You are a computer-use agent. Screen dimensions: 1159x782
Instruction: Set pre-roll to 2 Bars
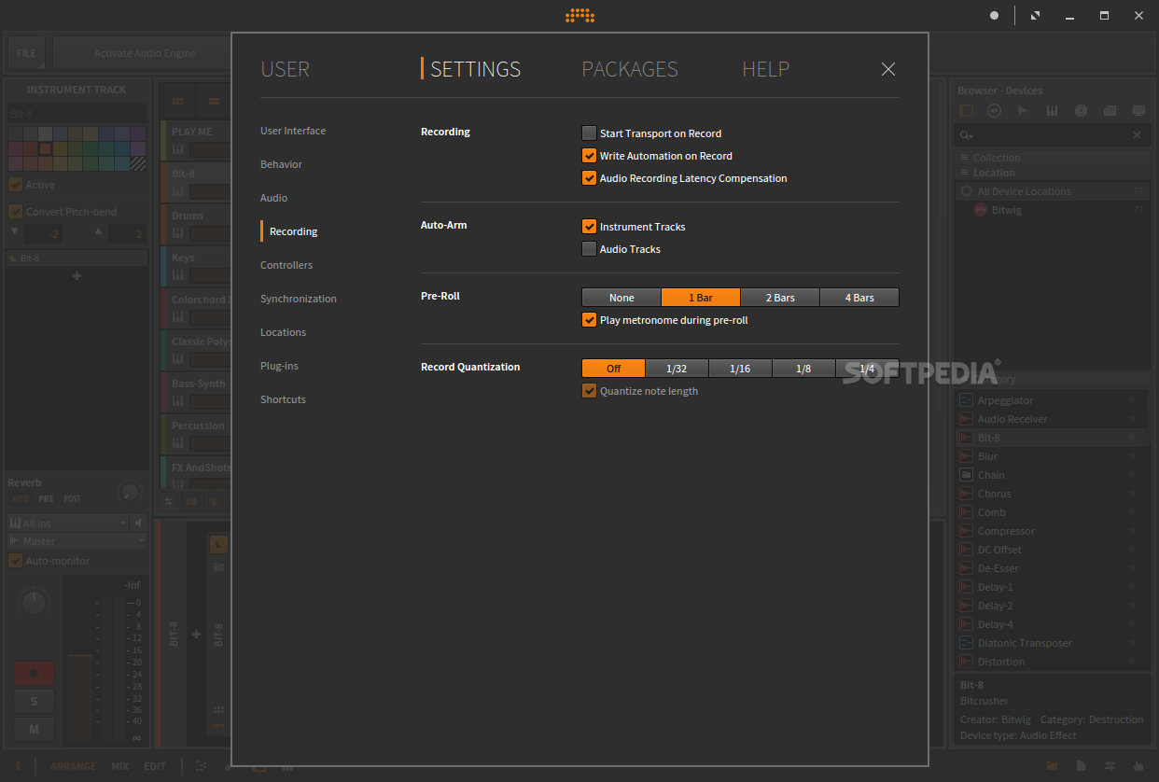(780, 298)
